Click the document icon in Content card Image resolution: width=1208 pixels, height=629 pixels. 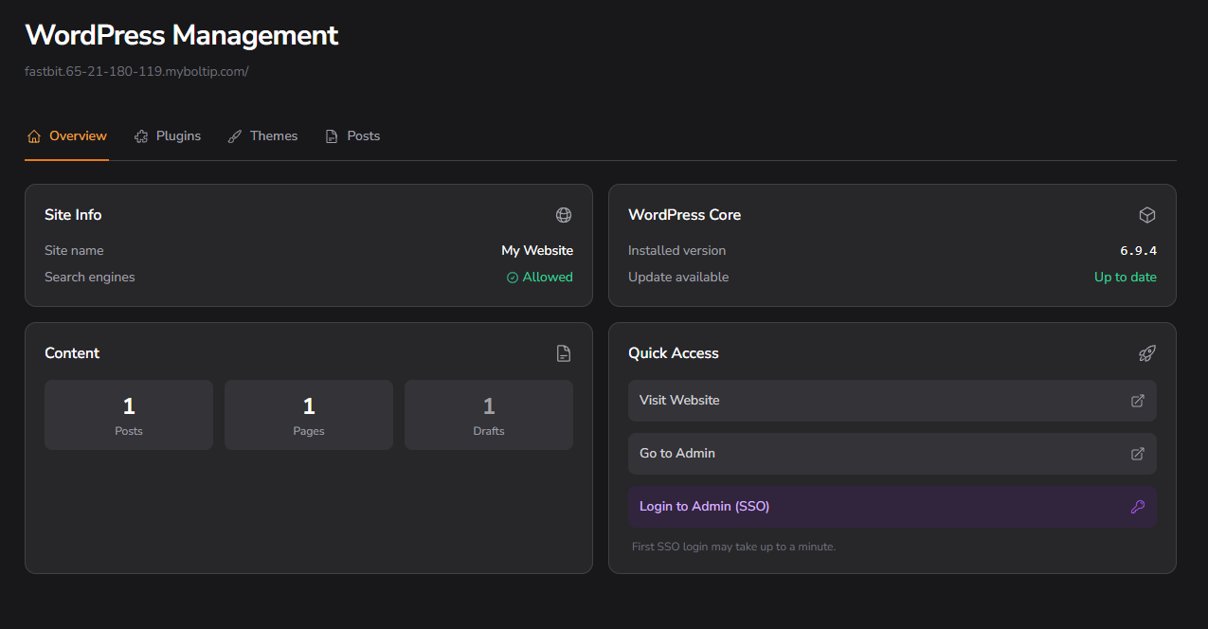(x=564, y=353)
